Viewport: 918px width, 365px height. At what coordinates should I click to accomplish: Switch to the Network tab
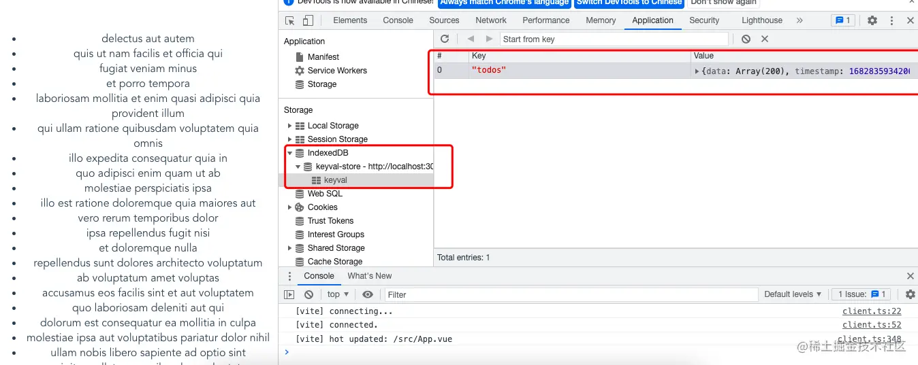coord(491,20)
